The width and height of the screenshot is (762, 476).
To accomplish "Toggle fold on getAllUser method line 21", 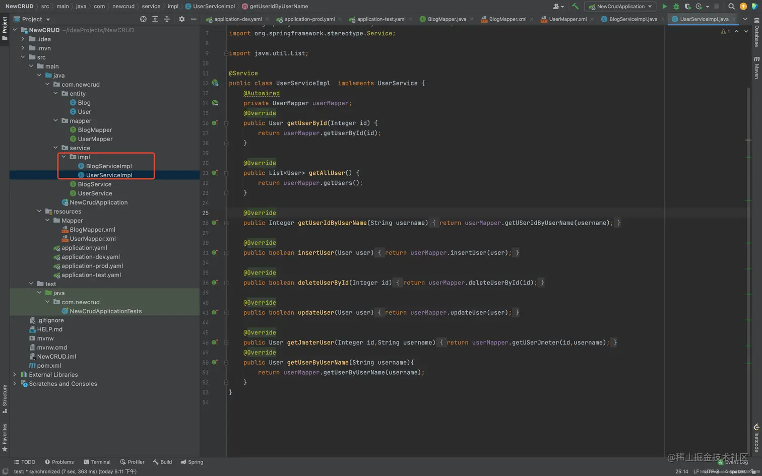I will click(226, 173).
